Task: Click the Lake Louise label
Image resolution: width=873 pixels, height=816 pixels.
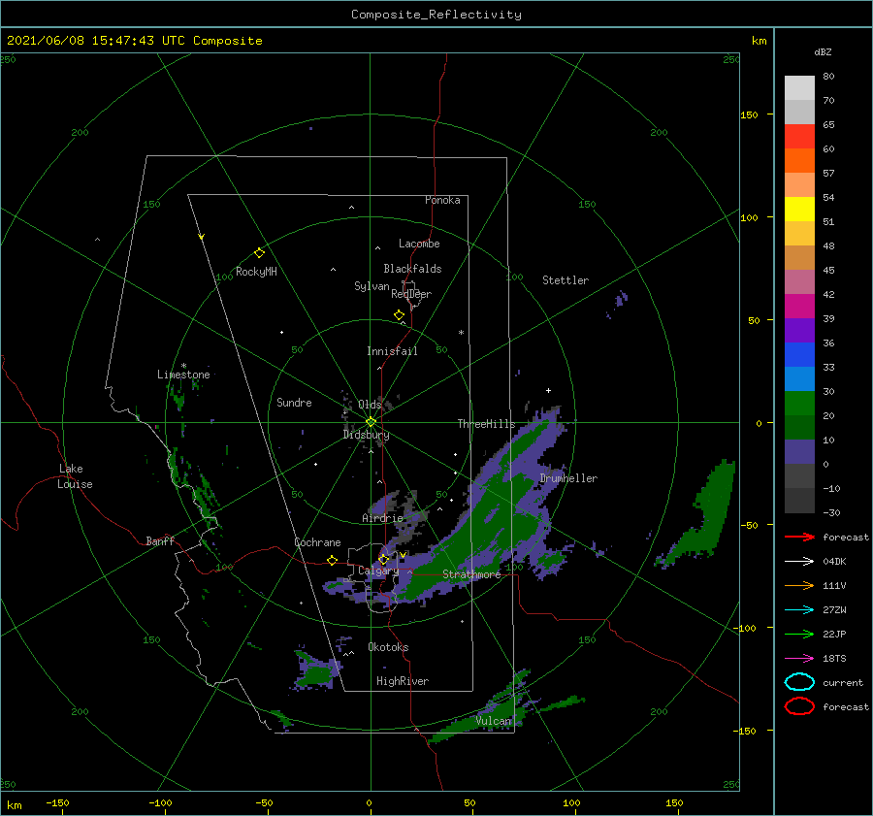Action: coord(75,476)
